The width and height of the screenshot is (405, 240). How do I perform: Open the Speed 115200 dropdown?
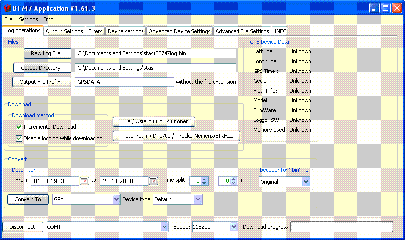coord(234,227)
